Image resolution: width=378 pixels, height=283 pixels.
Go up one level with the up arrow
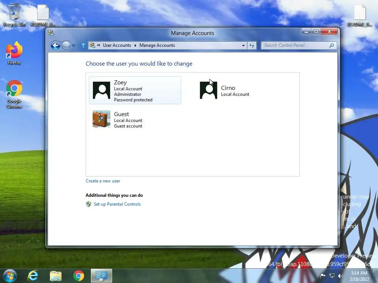coord(83,45)
